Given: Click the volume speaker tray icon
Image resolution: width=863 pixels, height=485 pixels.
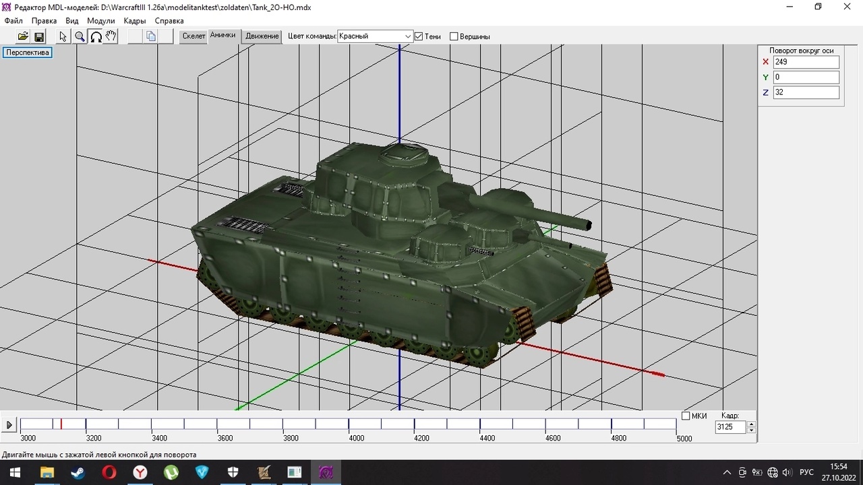Looking at the screenshot, I should [787, 472].
